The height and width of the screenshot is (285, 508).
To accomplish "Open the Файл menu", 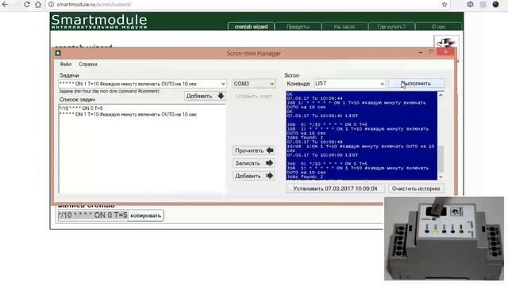I will pyautogui.click(x=65, y=64).
